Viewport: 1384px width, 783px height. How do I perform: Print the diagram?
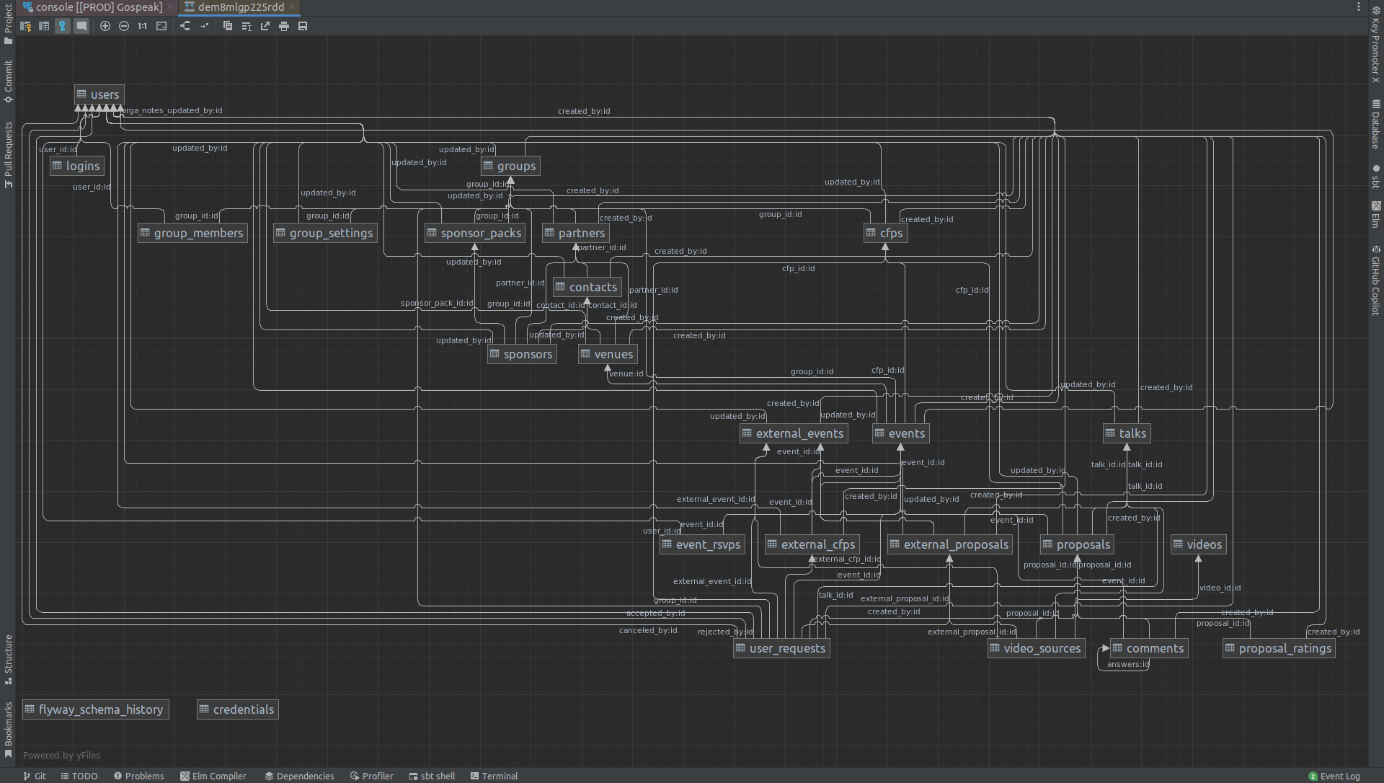point(284,26)
